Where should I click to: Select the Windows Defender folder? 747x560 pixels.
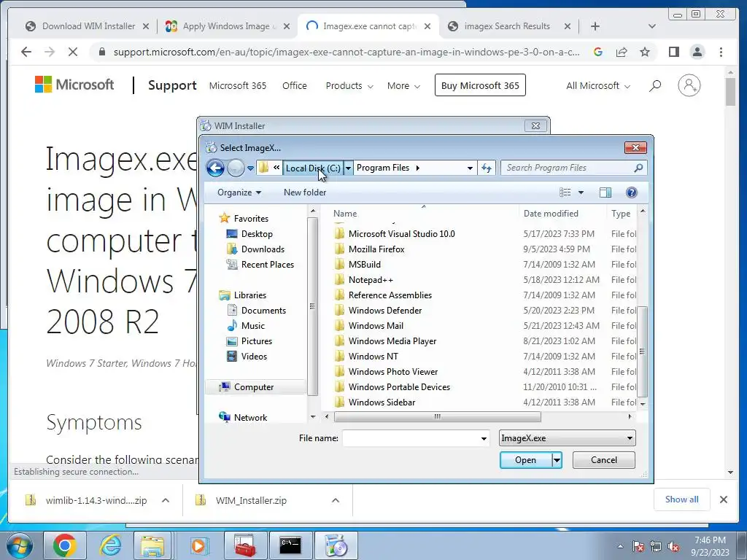coord(385,311)
